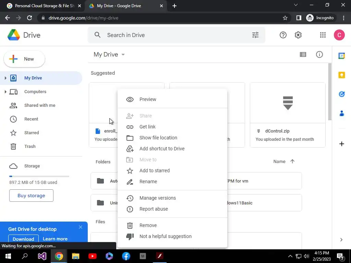Image resolution: width=351 pixels, height=263 pixels.
Task: Show file details info icon
Action: pos(319,54)
